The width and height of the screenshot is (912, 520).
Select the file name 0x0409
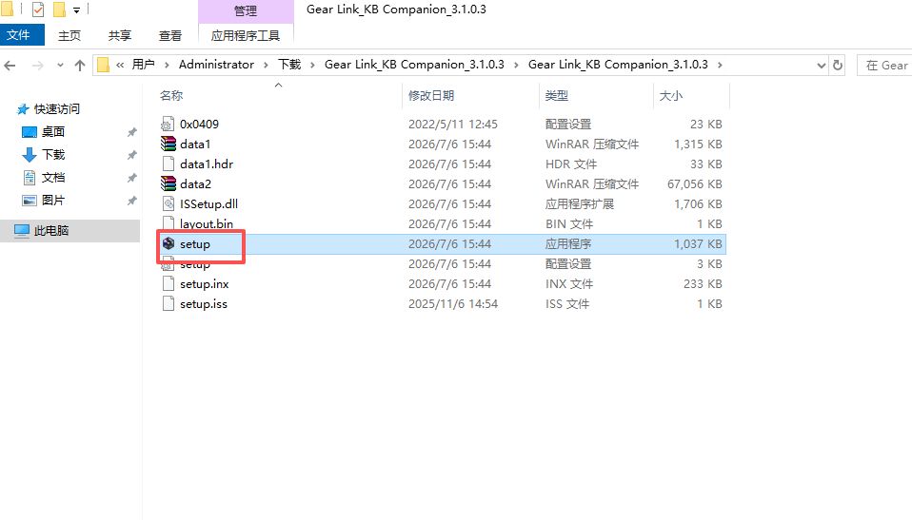[x=200, y=124]
